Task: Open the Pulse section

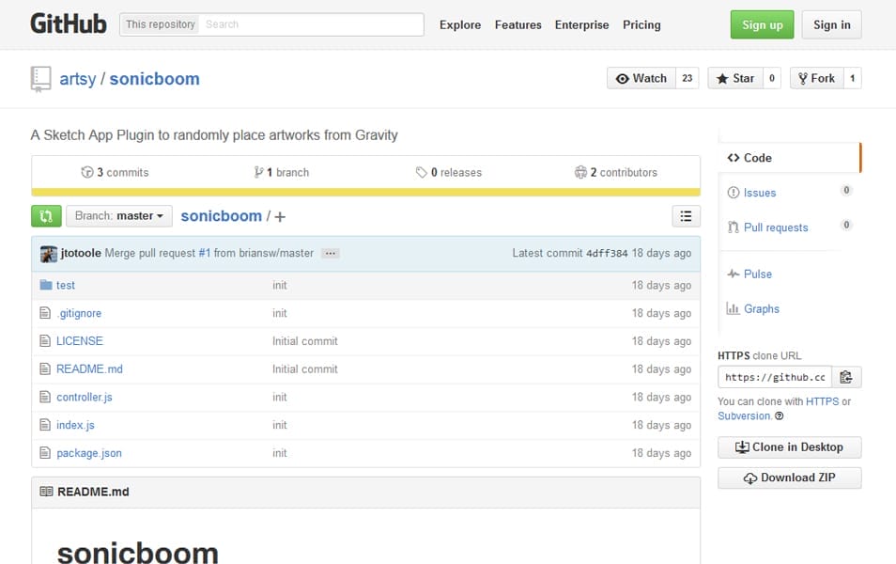Action: 757,274
